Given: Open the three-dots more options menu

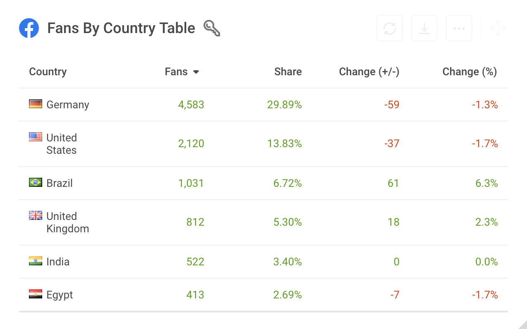Looking at the screenshot, I should point(459,28).
